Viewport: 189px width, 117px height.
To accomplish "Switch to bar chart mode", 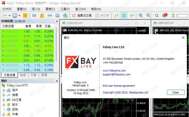I will (x=116, y=15).
